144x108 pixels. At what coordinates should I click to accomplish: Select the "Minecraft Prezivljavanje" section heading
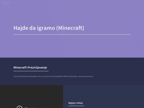pyautogui.click(x=30, y=67)
